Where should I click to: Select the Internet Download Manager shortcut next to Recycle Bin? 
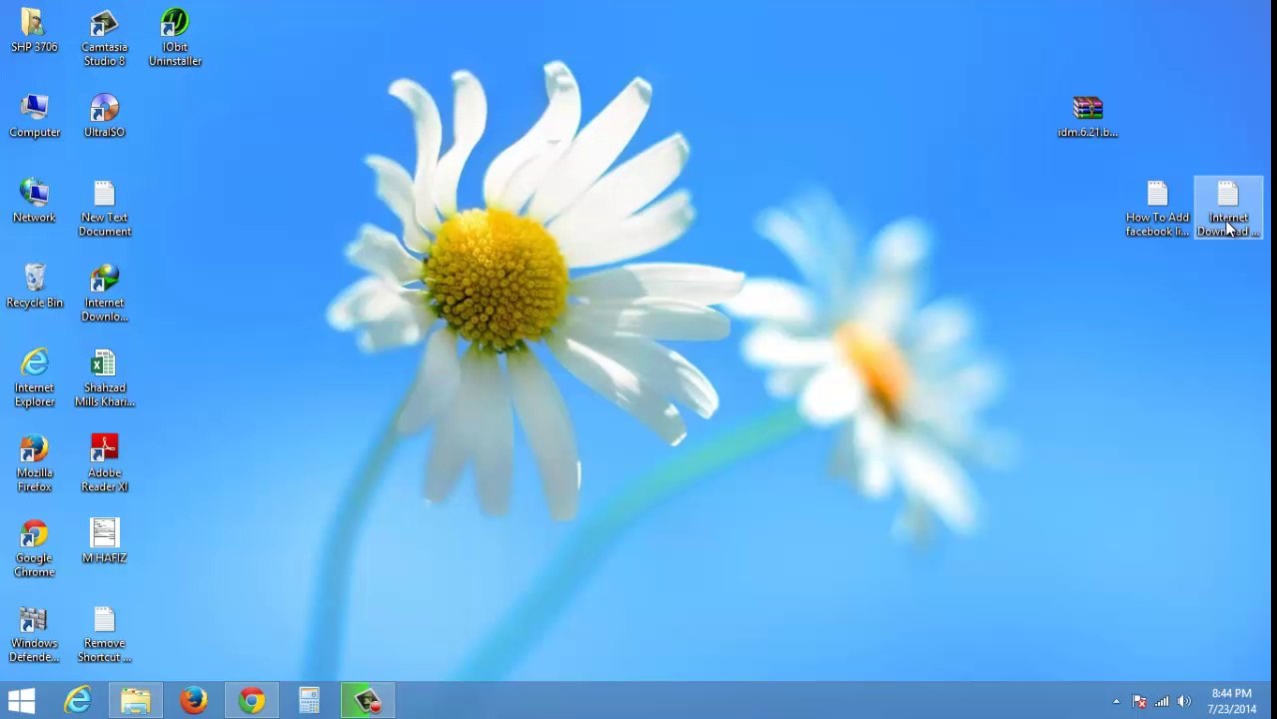(104, 294)
